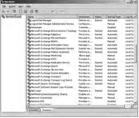The height and width of the screenshot is (118, 139).
Task: Click 'Detects an...' description of Logical Disk Manager
Action: 85,20
